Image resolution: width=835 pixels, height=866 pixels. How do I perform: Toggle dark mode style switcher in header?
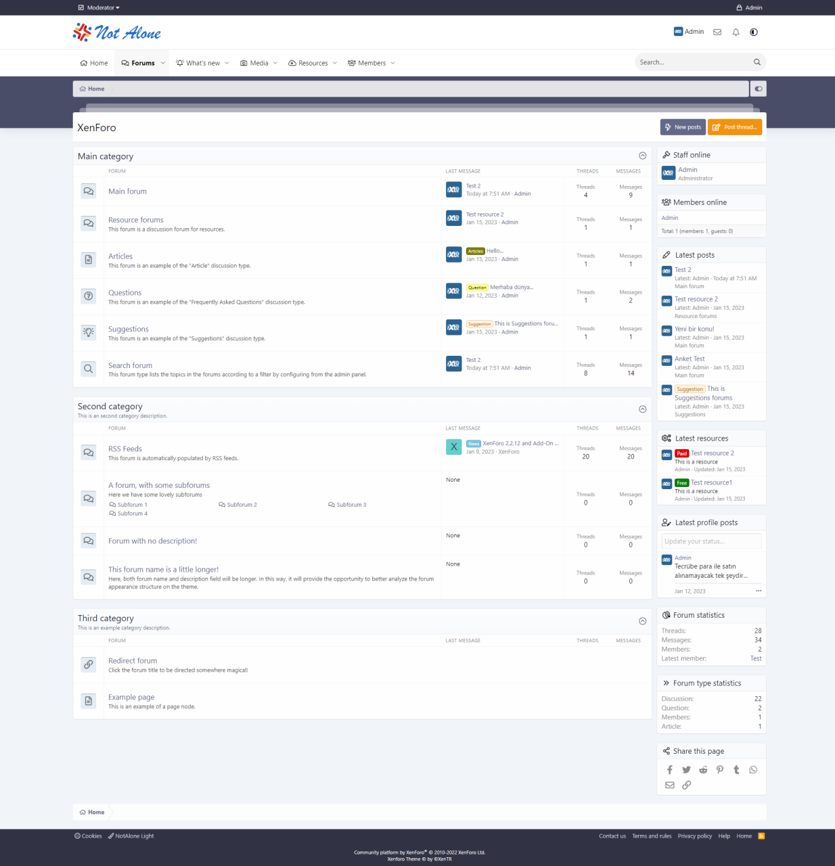coord(754,32)
